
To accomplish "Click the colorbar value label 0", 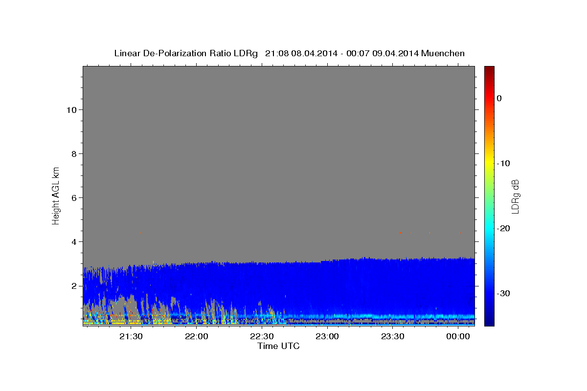I will (499, 98).
